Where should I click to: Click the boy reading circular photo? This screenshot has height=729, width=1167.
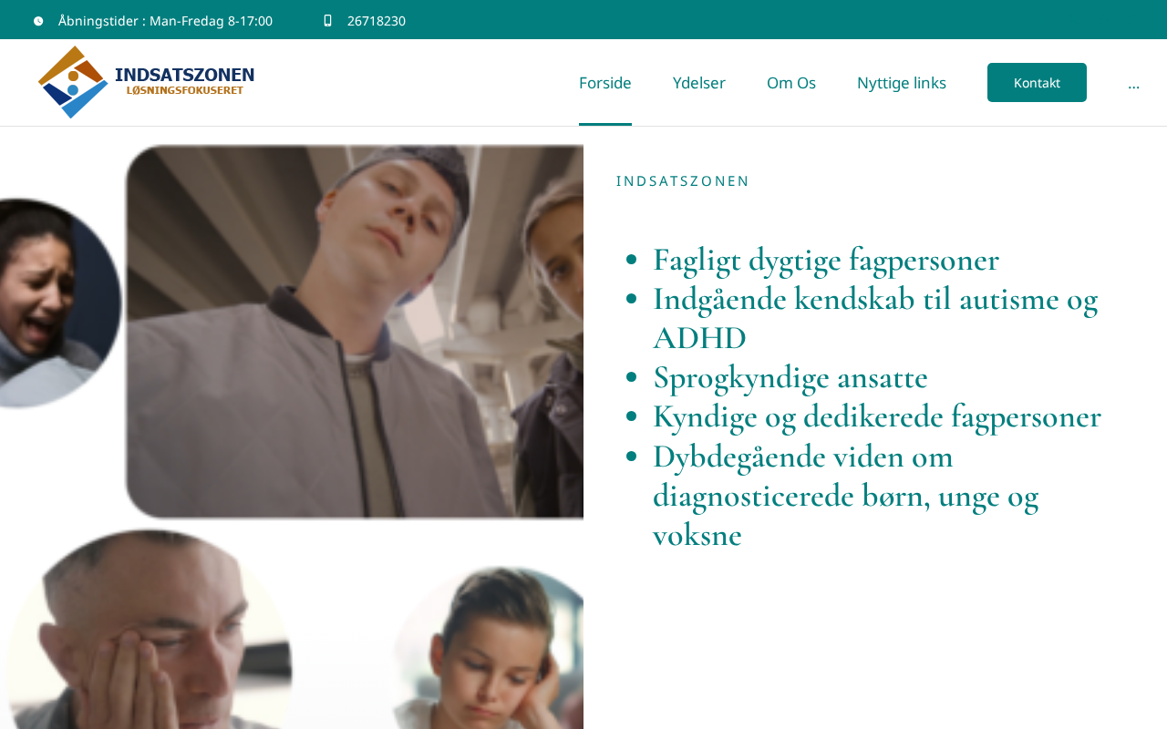click(488, 648)
